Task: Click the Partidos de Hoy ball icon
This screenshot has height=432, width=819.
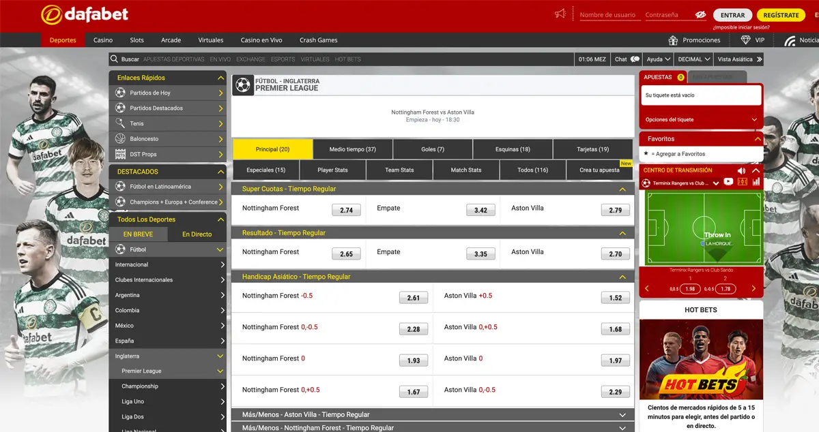Action: coord(121,93)
